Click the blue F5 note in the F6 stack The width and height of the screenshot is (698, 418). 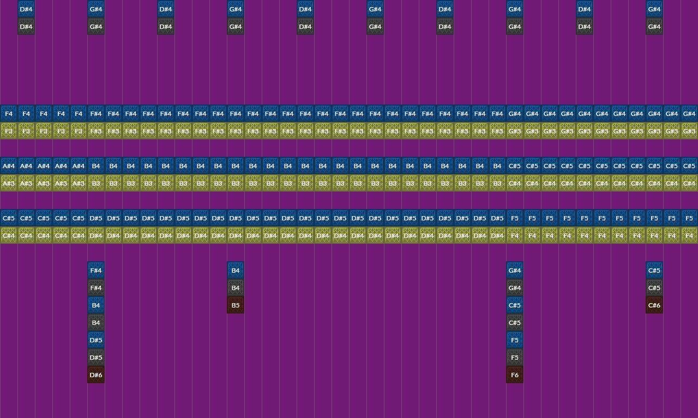515,340
